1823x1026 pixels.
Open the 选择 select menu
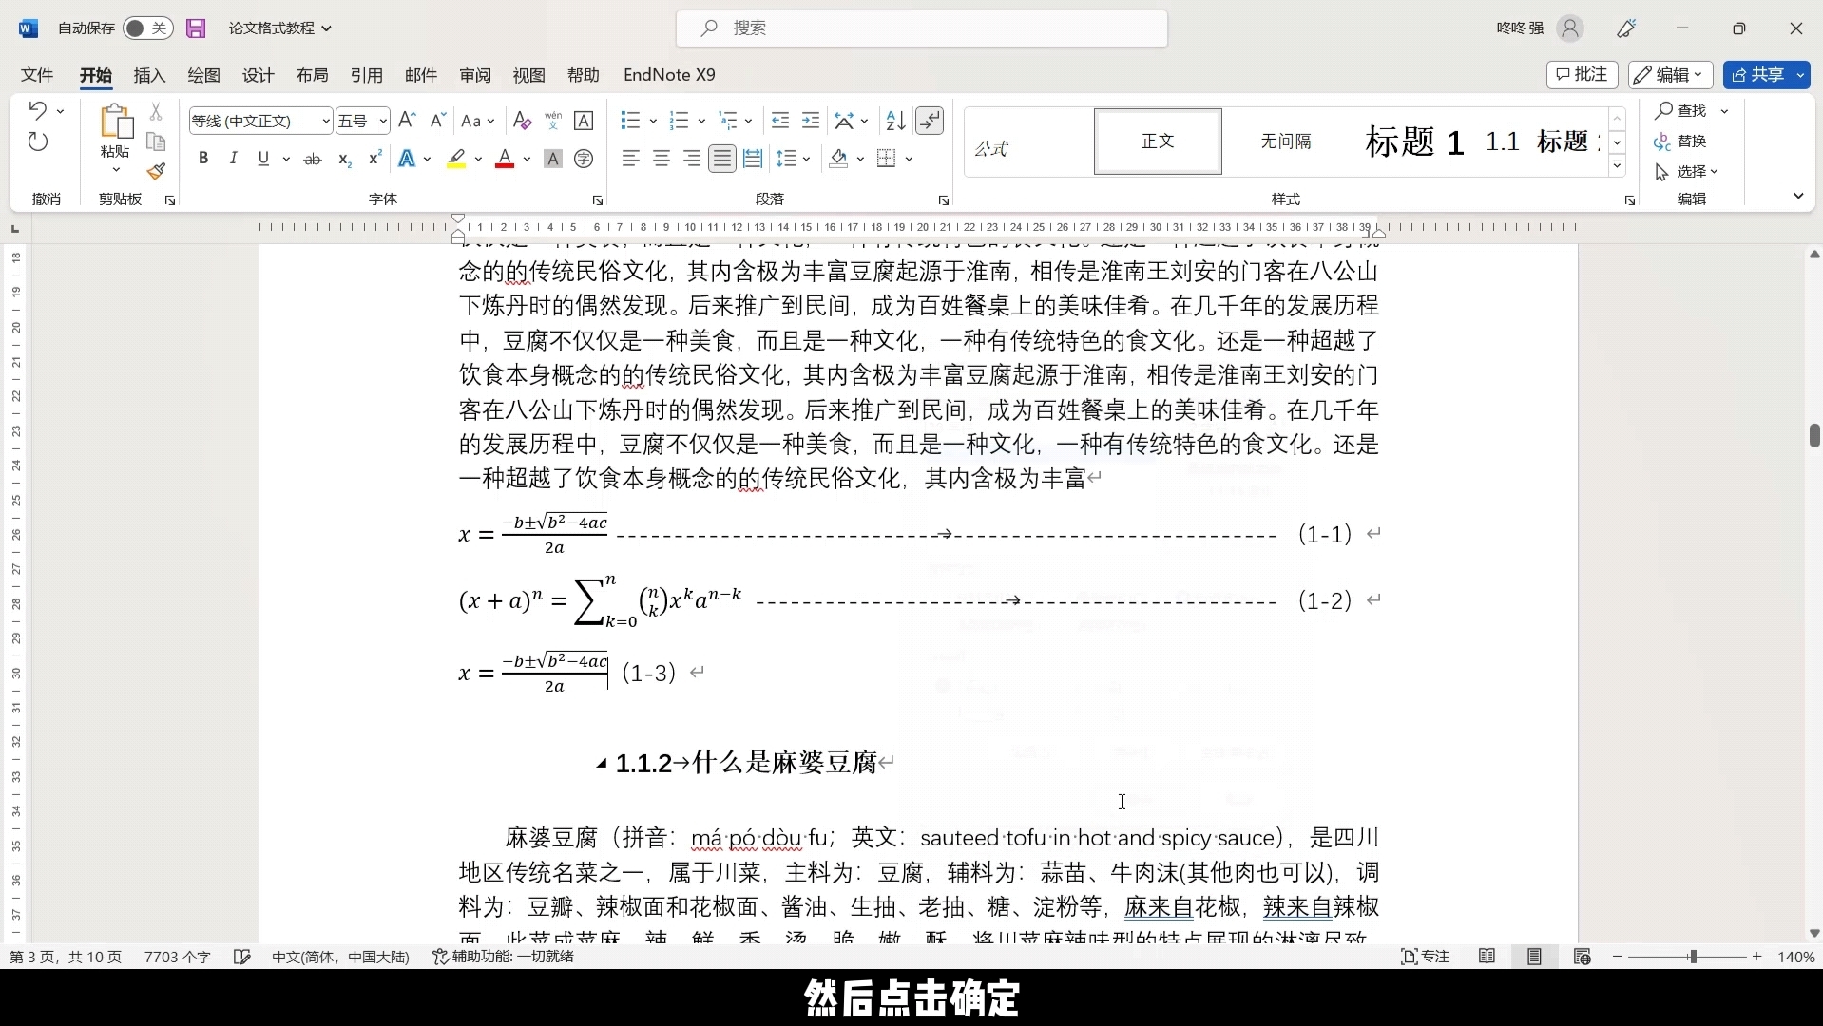click(x=1687, y=172)
